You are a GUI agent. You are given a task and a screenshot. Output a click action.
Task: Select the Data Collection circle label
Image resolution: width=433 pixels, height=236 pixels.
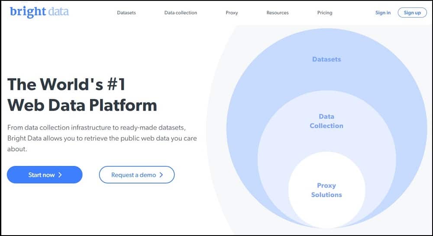[326, 121]
